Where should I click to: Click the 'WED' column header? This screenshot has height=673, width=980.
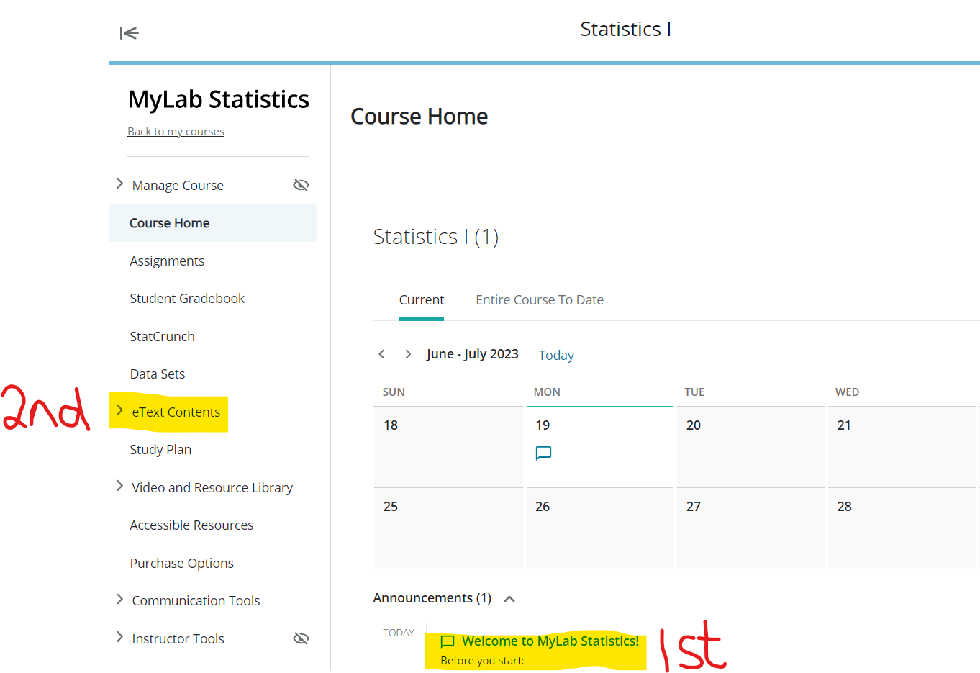(x=847, y=392)
